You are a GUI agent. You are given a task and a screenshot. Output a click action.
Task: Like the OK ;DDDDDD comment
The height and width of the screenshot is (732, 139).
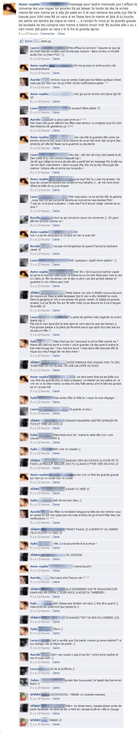pyautogui.click(x=56, y=559)
